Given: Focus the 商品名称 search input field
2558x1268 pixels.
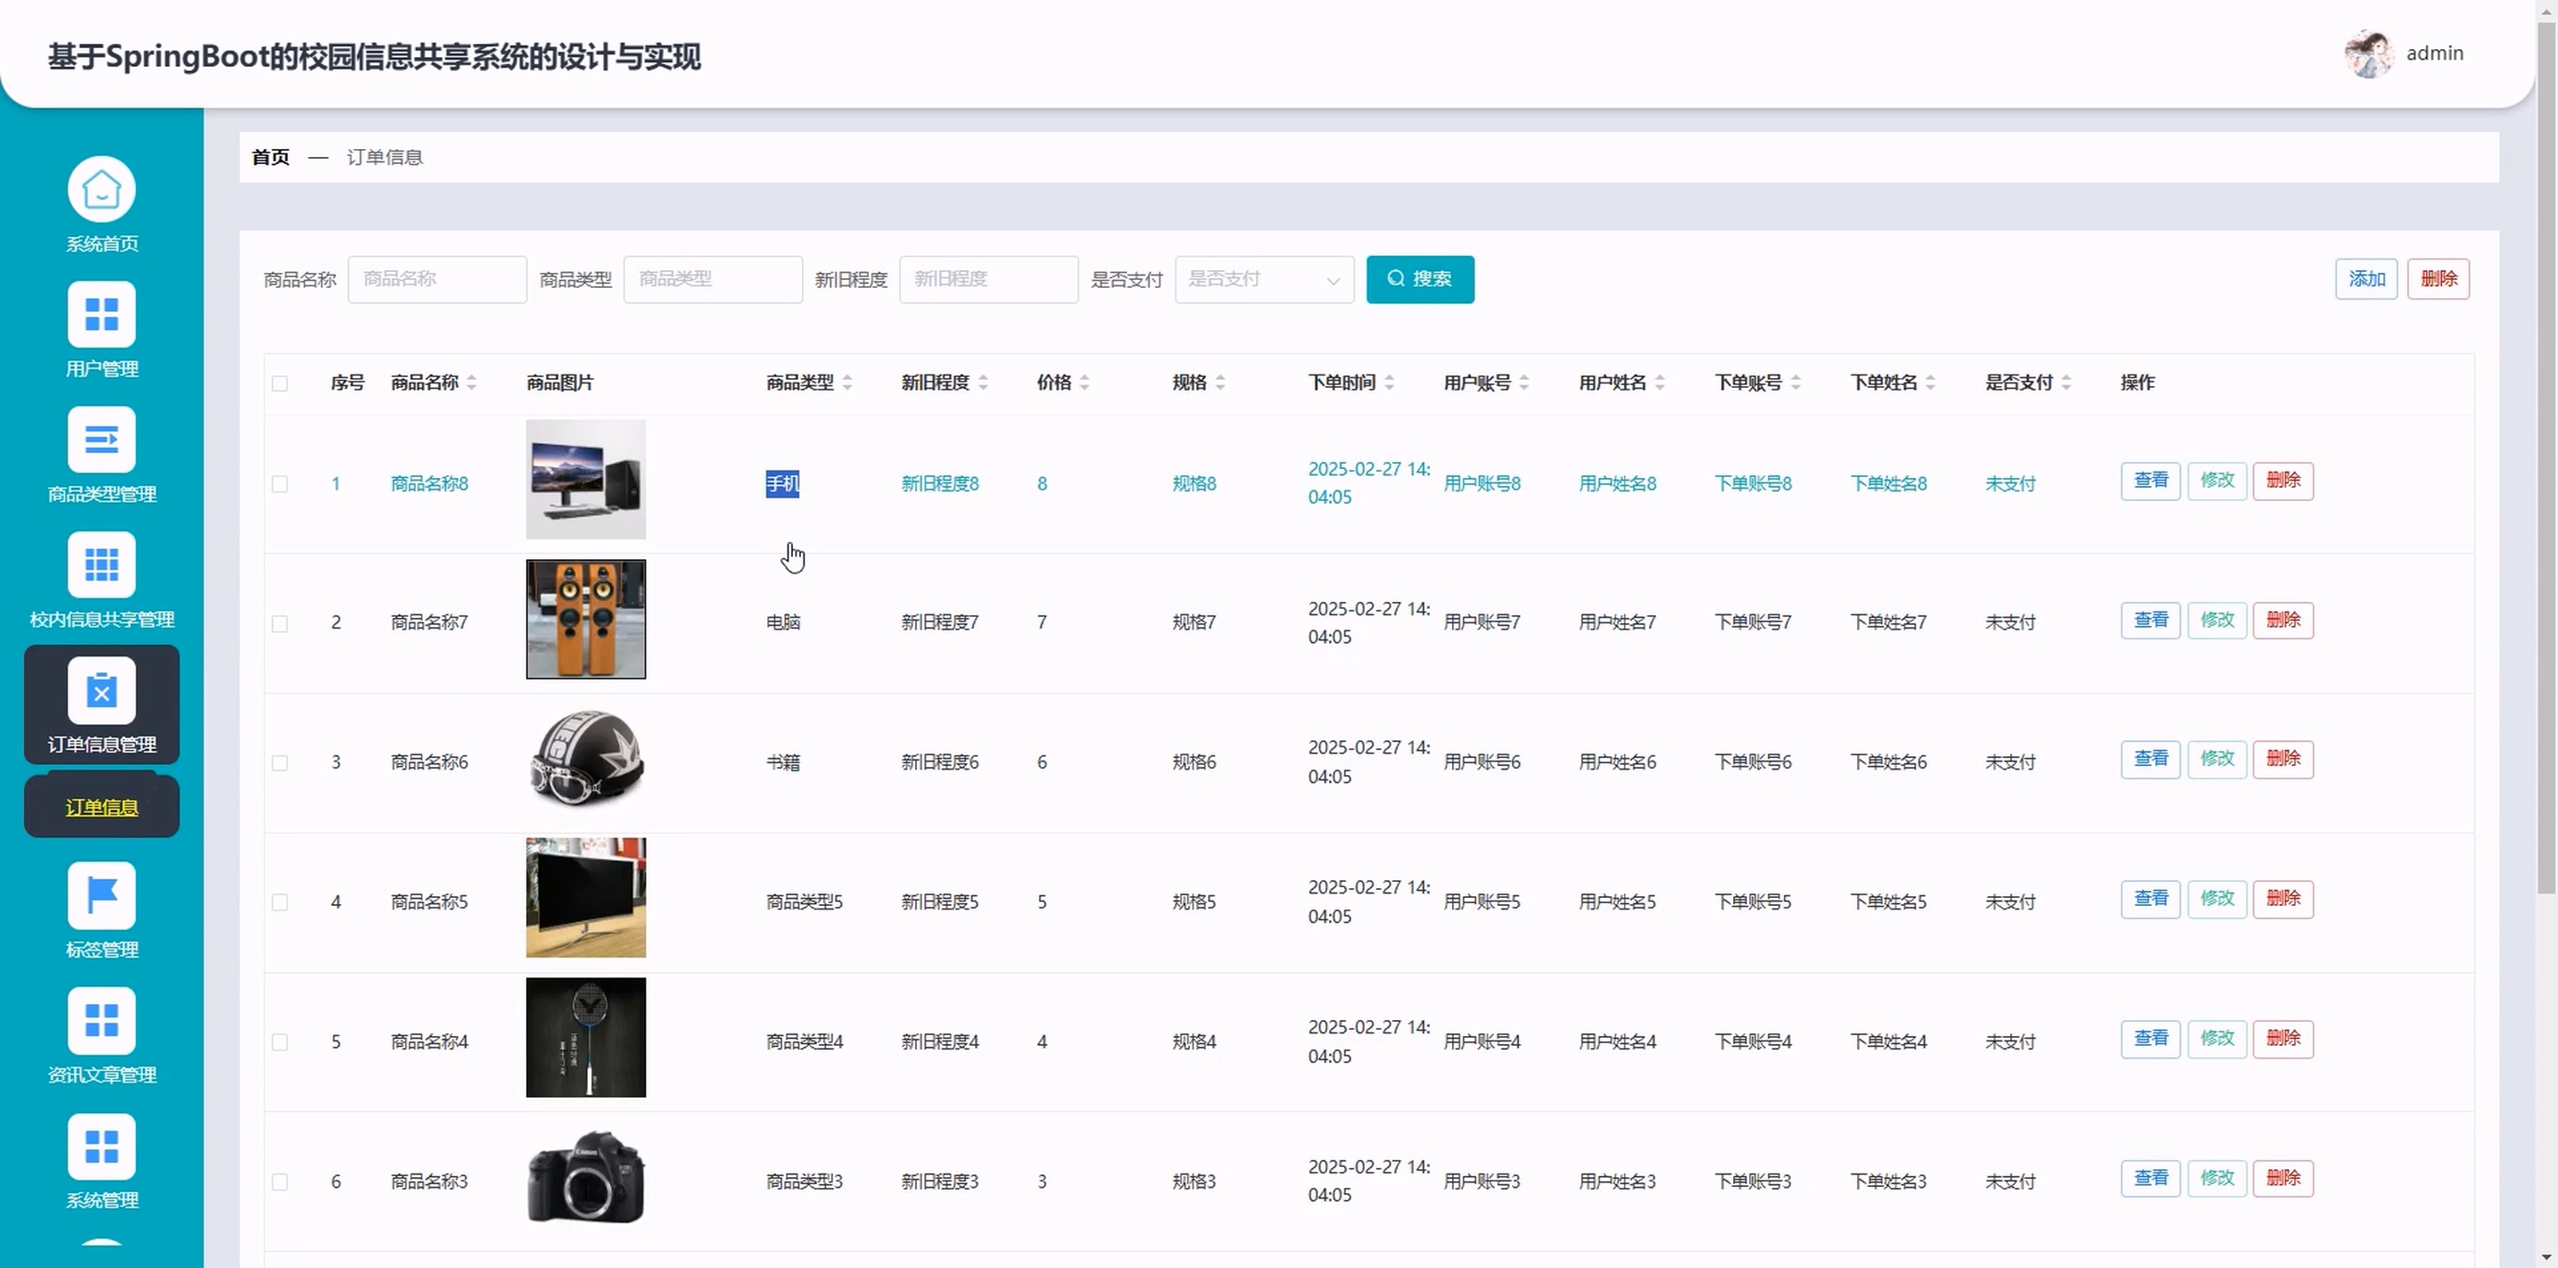Looking at the screenshot, I should pos(437,280).
